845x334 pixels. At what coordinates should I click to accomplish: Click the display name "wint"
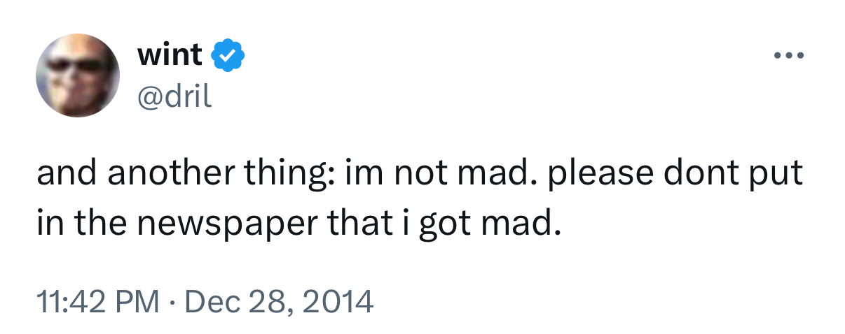click(170, 55)
